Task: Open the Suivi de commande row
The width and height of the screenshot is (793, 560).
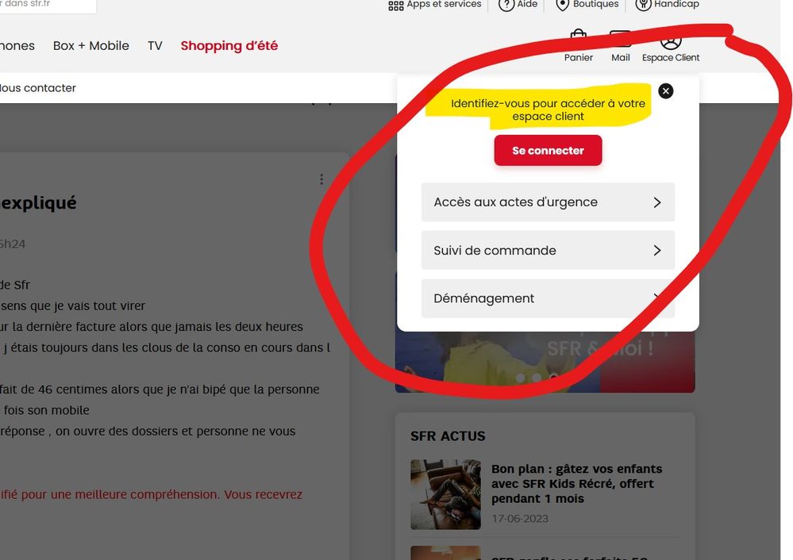Action: tap(548, 251)
